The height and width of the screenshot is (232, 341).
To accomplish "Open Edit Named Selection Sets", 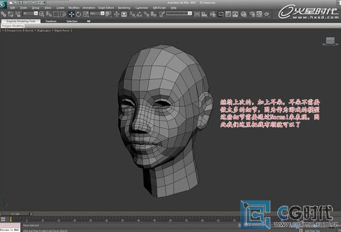I will pyautogui.click(x=162, y=14).
